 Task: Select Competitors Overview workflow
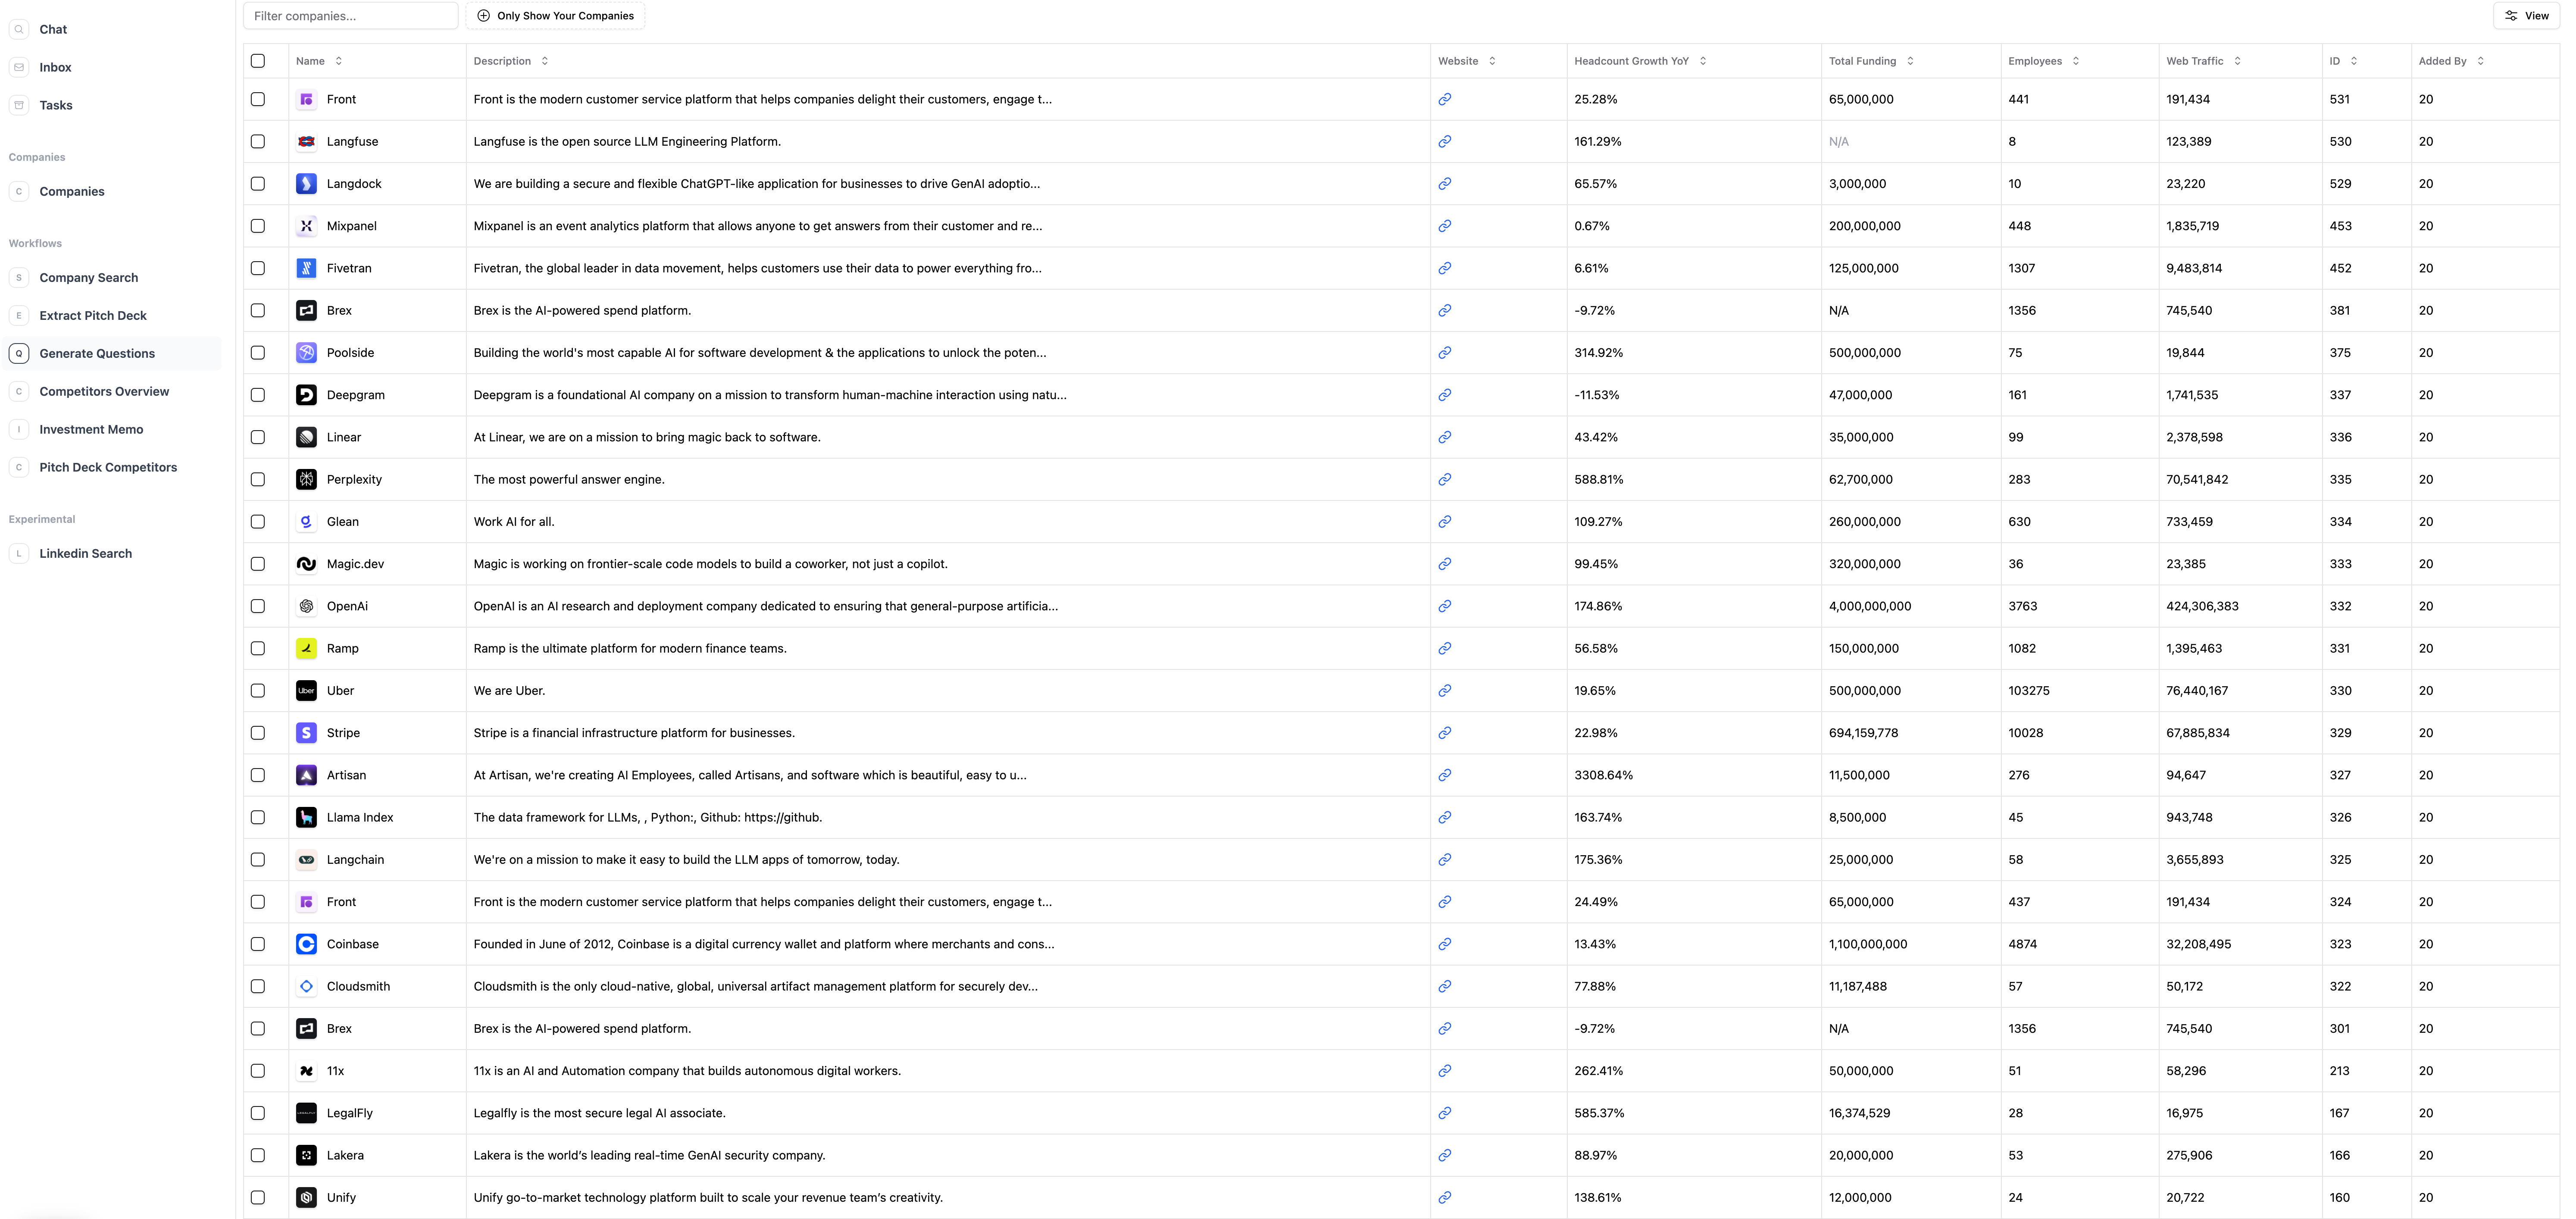pos(103,391)
